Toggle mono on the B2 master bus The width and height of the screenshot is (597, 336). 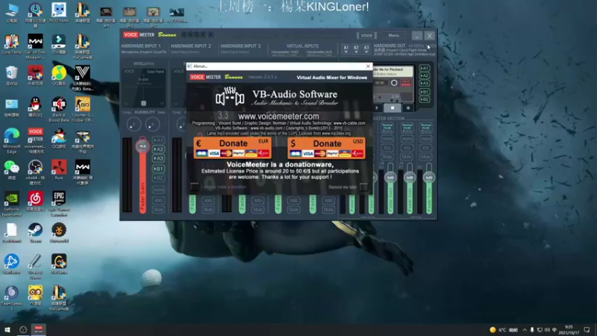tap(425, 139)
